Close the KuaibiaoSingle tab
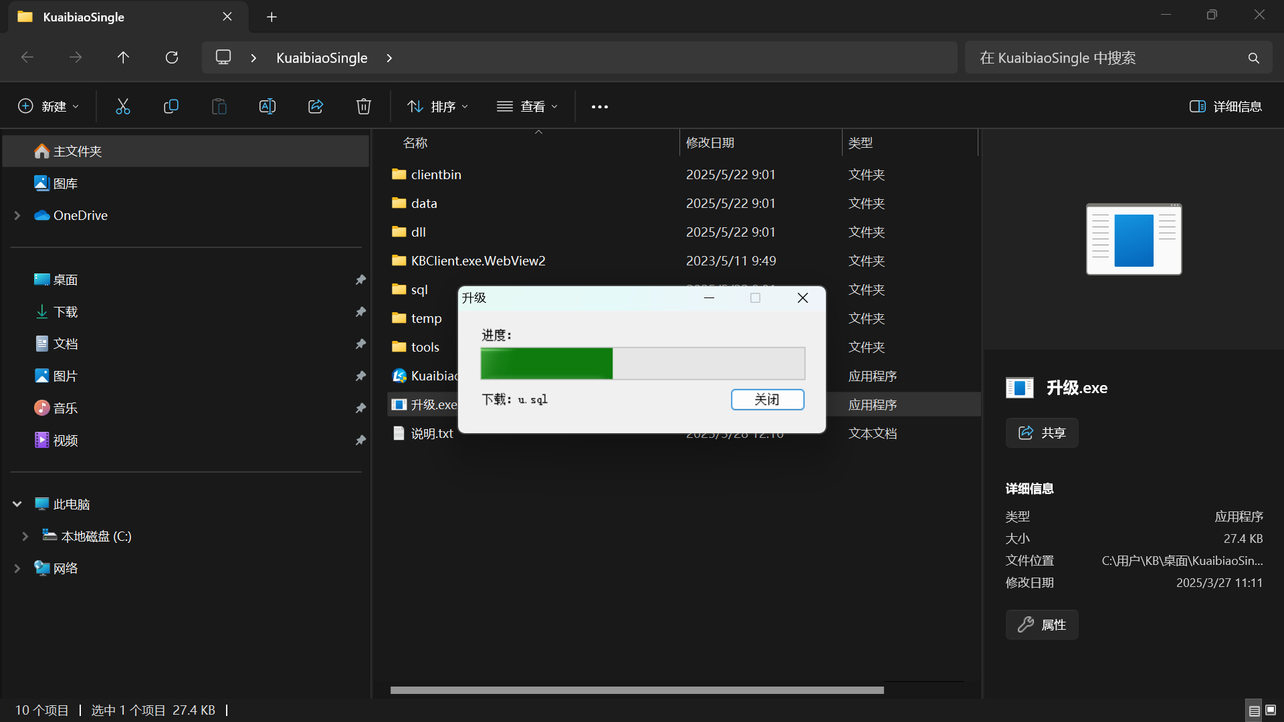Screen dimensions: 1284x722 pyautogui.click(x=227, y=17)
